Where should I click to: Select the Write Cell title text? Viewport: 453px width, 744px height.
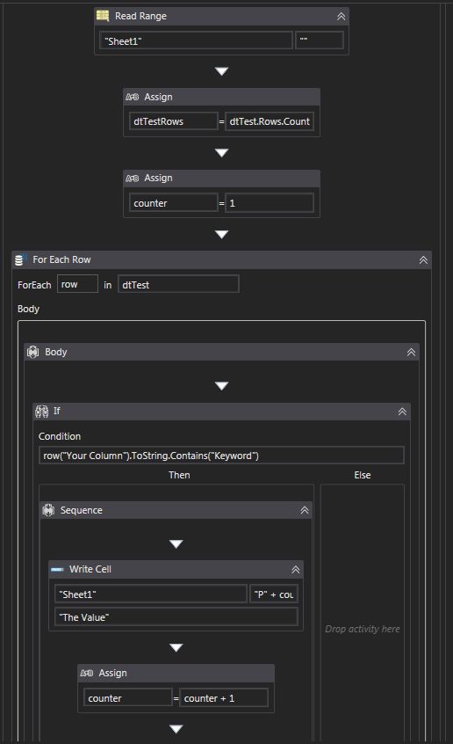90,569
